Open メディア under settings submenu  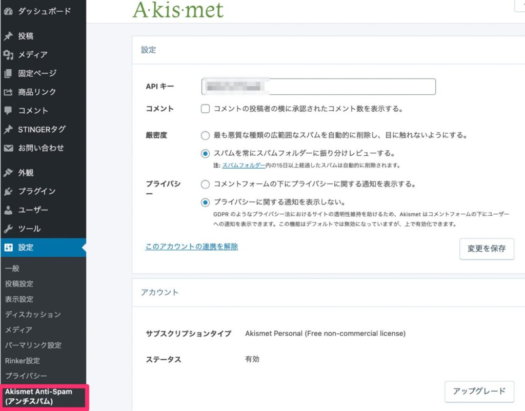(x=19, y=330)
